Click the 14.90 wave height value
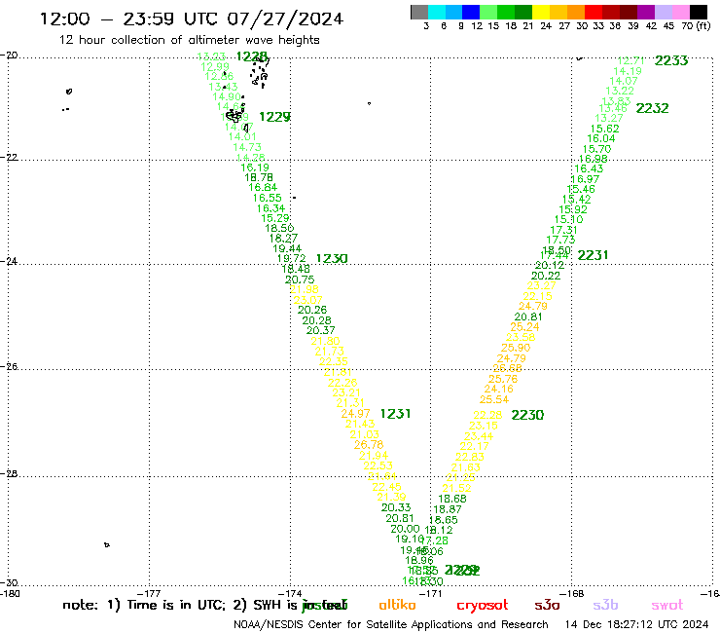 pyautogui.click(x=227, y=97)
